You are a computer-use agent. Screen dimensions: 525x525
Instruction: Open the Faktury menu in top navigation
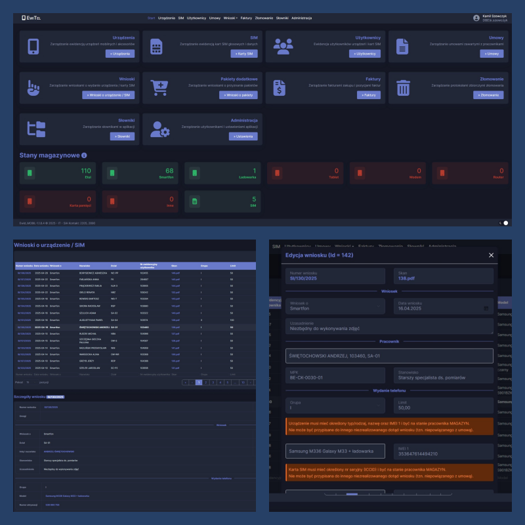[246, 18]
